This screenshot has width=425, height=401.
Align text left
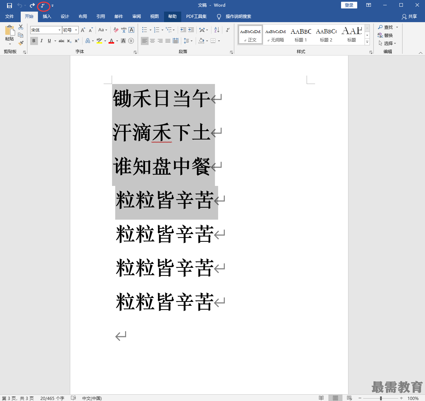pos(145,41)
